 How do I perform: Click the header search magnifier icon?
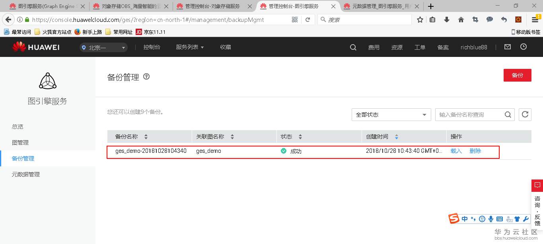pos(353,47)
